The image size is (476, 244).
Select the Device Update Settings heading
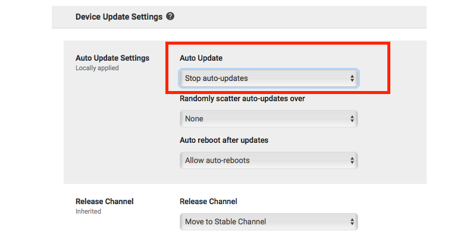tap(119, 17)
